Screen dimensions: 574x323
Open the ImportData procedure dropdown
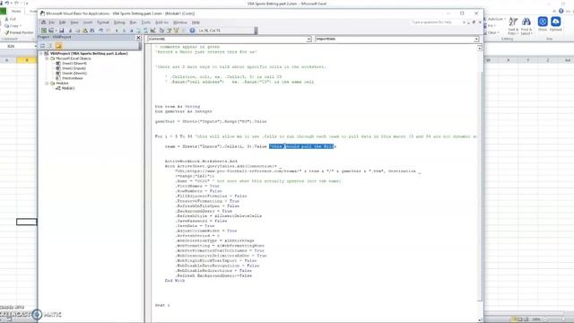(476, 39)
